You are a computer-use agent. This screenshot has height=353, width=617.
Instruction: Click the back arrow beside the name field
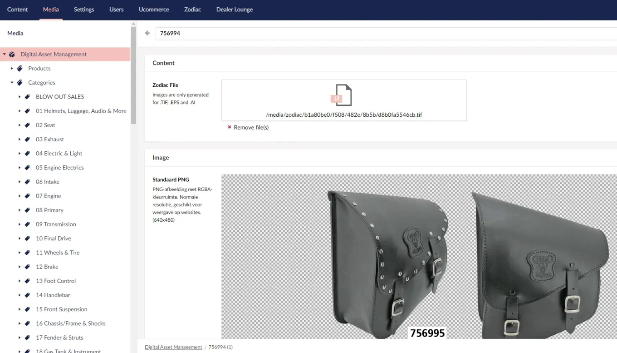point(147,33)
